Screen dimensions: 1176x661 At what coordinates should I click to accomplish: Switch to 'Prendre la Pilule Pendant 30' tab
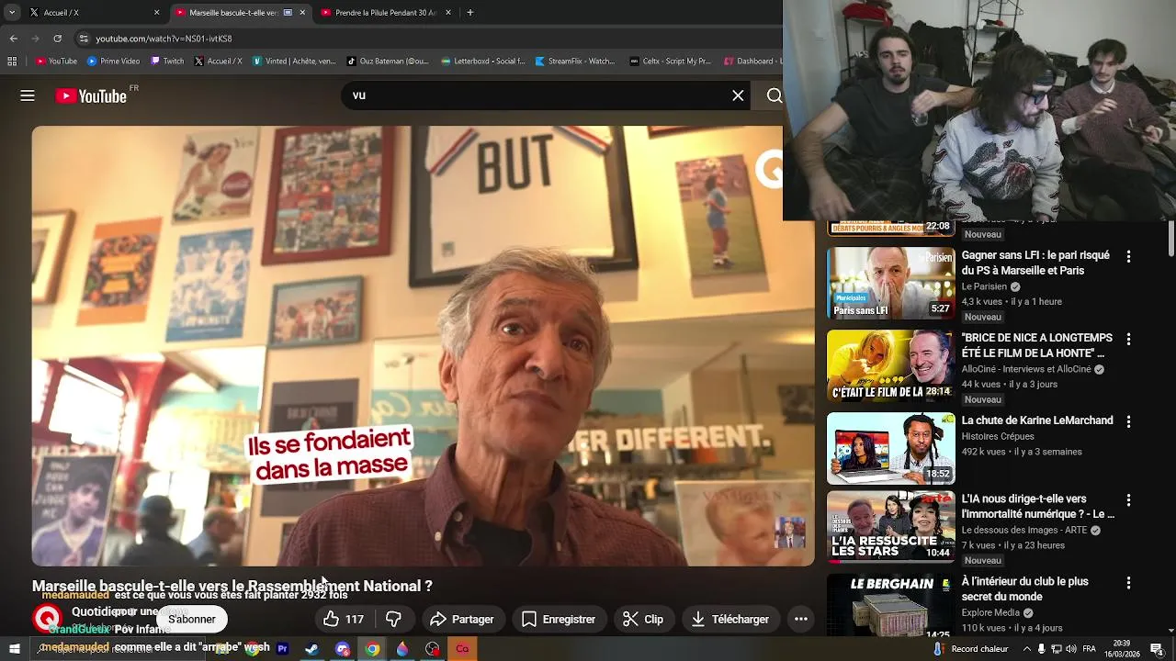[x=387, y=13]
